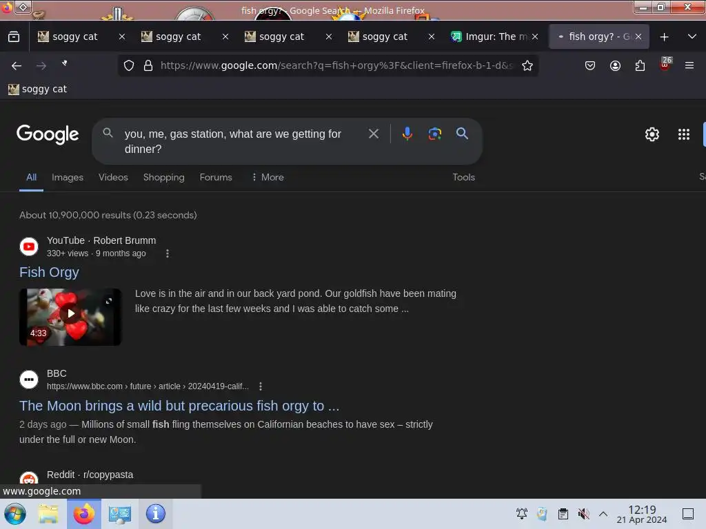This screenshot has height=529, width=706.
Task: Open options dots for BBC result
Action: 261,386
